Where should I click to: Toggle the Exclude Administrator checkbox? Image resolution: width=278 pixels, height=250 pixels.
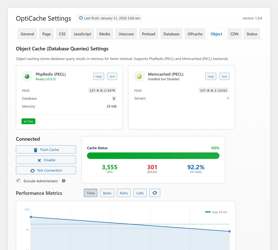pos(18,181)
